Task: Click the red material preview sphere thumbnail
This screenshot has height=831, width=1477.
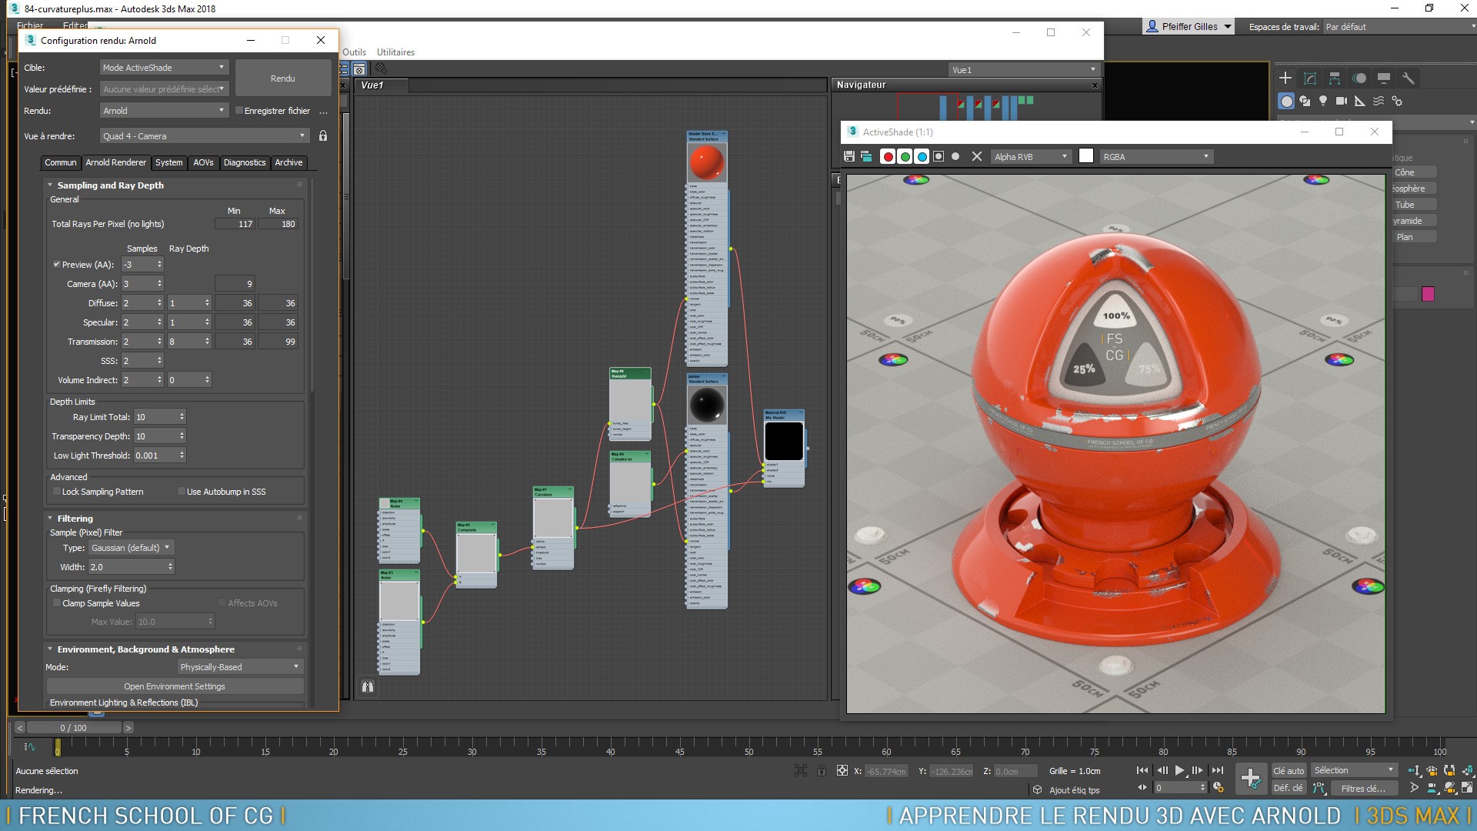Action: pos(707,163)
